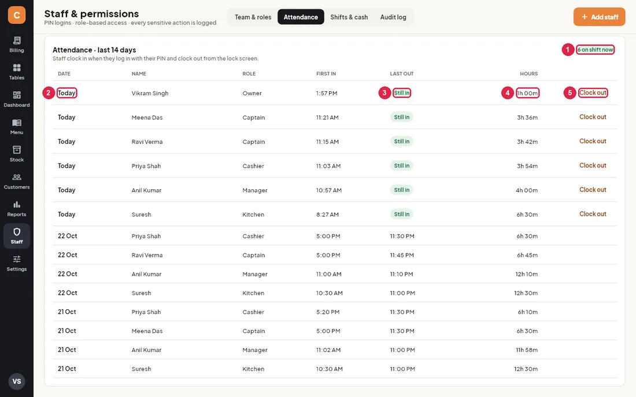
Task: Click the orange C app logo
Action: (17, 15)
